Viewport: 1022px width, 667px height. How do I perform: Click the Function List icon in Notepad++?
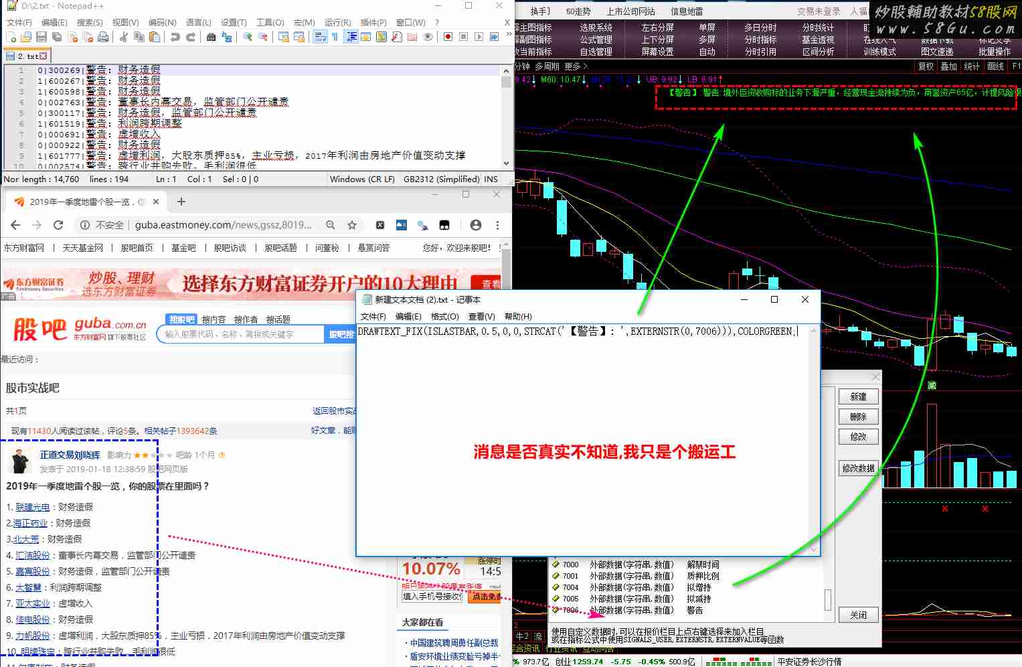point(397,37)
